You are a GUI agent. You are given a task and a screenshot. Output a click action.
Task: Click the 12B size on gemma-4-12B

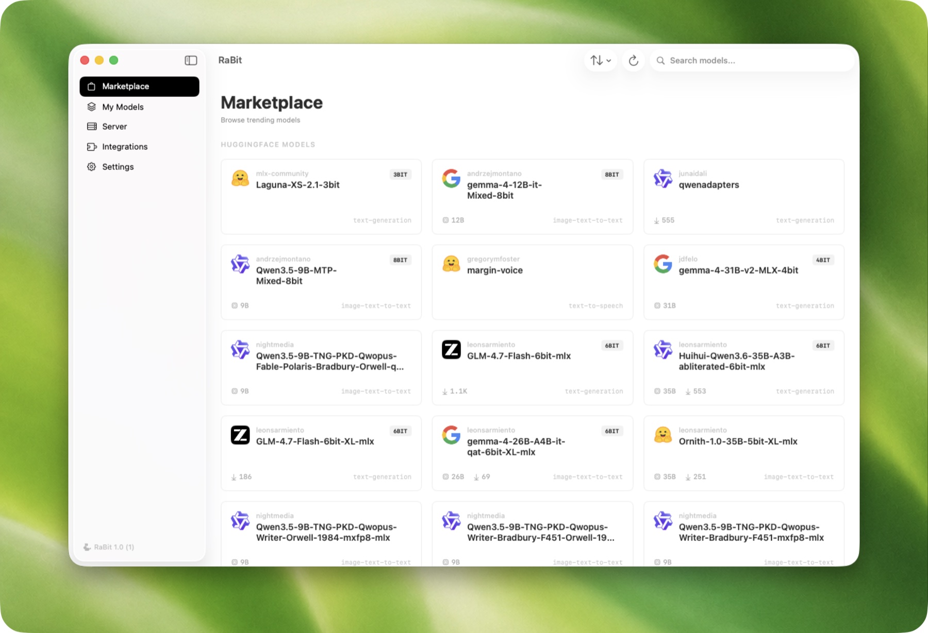point(454,220)
